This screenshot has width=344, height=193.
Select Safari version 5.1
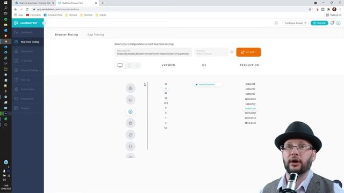tap(166, 128)
